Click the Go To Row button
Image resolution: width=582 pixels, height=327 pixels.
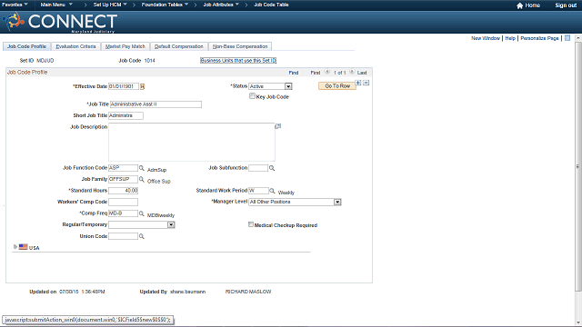337,86
